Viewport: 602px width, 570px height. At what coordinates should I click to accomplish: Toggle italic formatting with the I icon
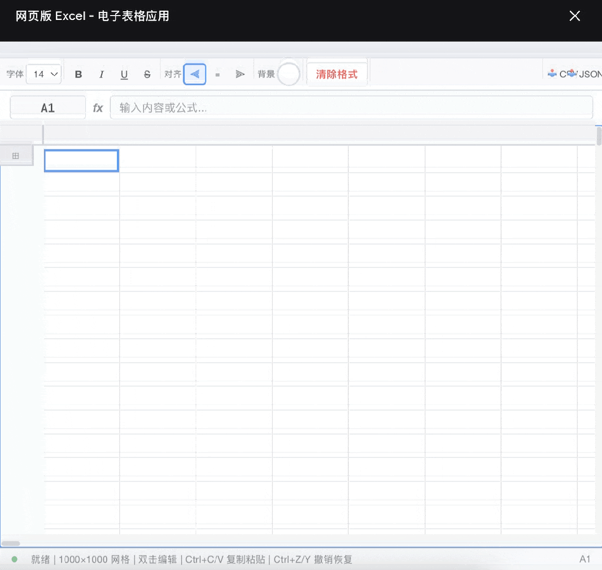[101, 74]
